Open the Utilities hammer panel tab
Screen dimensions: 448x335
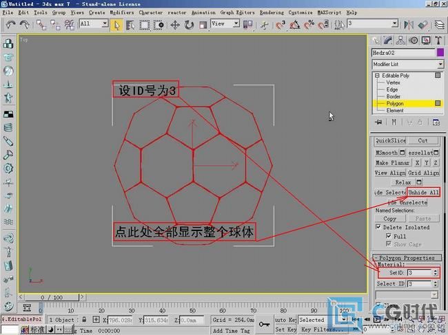point(438,41)
